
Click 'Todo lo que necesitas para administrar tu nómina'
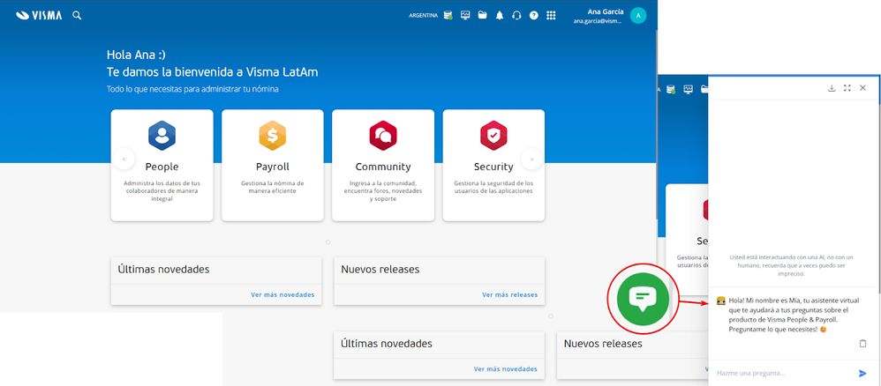[x=192, y=89]
